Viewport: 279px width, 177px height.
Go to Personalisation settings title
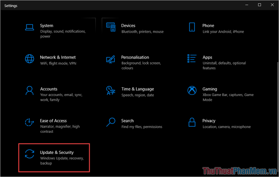tap(135, 57)
